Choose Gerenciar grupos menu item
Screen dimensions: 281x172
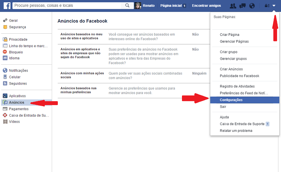point(233,59)
